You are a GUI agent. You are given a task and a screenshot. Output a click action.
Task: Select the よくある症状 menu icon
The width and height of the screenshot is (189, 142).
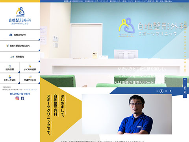click(x=30, y=66)
